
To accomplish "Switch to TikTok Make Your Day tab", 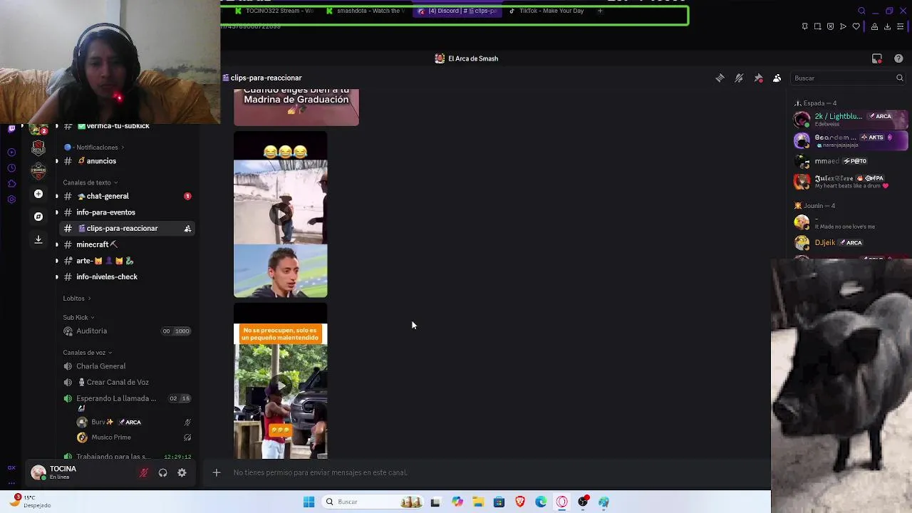I will (x=549, y=11).
